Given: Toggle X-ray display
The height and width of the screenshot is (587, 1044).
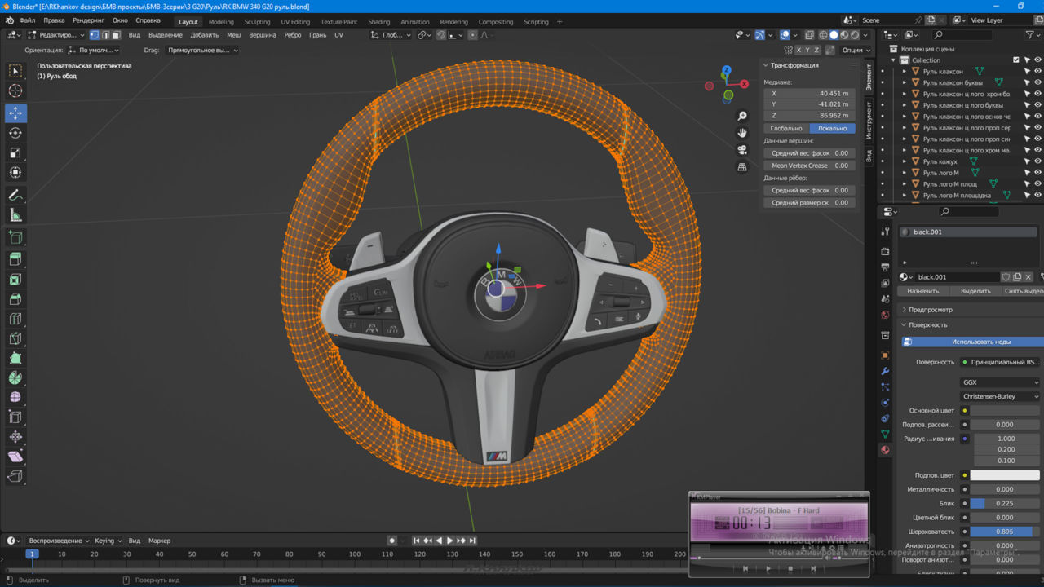Looking at the screenshot, I should point(810,35).
